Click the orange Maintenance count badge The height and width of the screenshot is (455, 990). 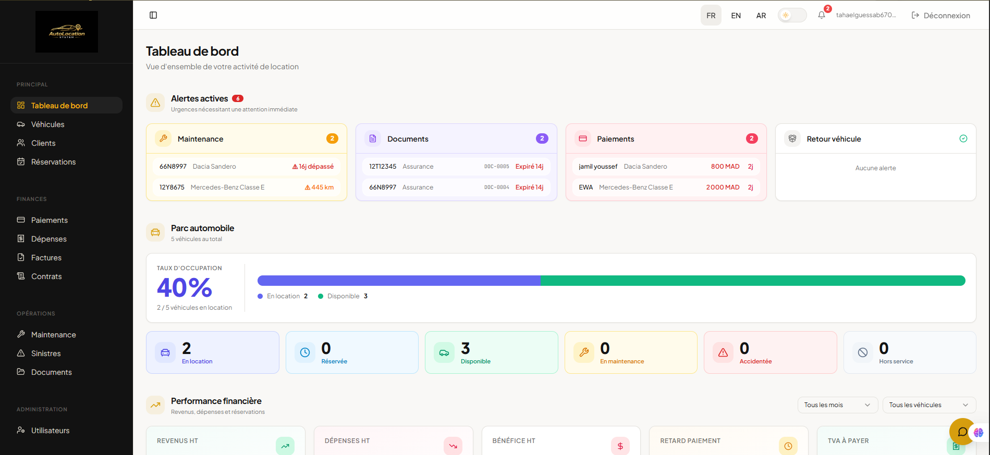tap(332, 138)
